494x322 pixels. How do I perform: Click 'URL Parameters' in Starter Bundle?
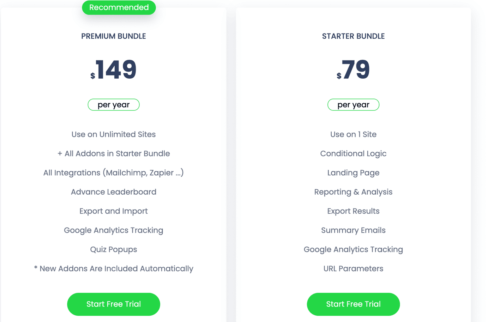[353, 268]
